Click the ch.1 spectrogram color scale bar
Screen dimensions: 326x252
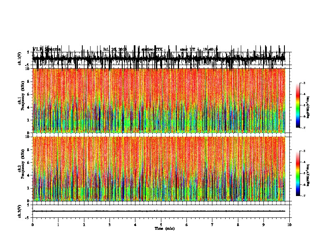click(298, 105)
